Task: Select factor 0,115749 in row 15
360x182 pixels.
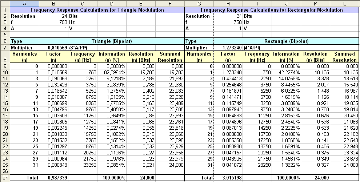Action: pyautogui.click(x=228, y=103)
